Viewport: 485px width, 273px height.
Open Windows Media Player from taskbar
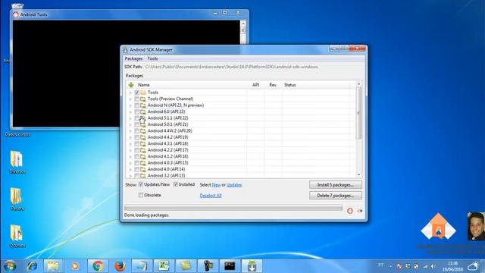pyautogui.click(x=75, y=266)
